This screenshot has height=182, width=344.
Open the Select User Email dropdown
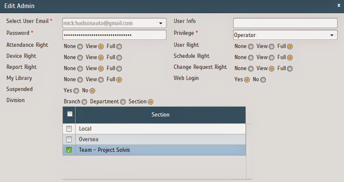coord(161,23)
